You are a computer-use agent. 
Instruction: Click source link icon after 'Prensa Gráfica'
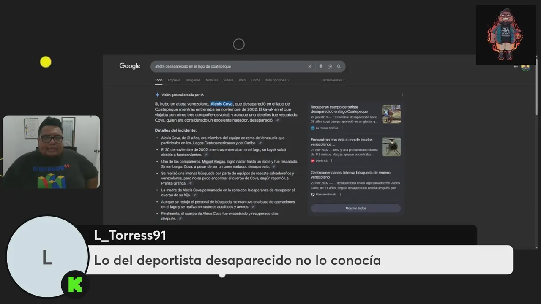190,184
